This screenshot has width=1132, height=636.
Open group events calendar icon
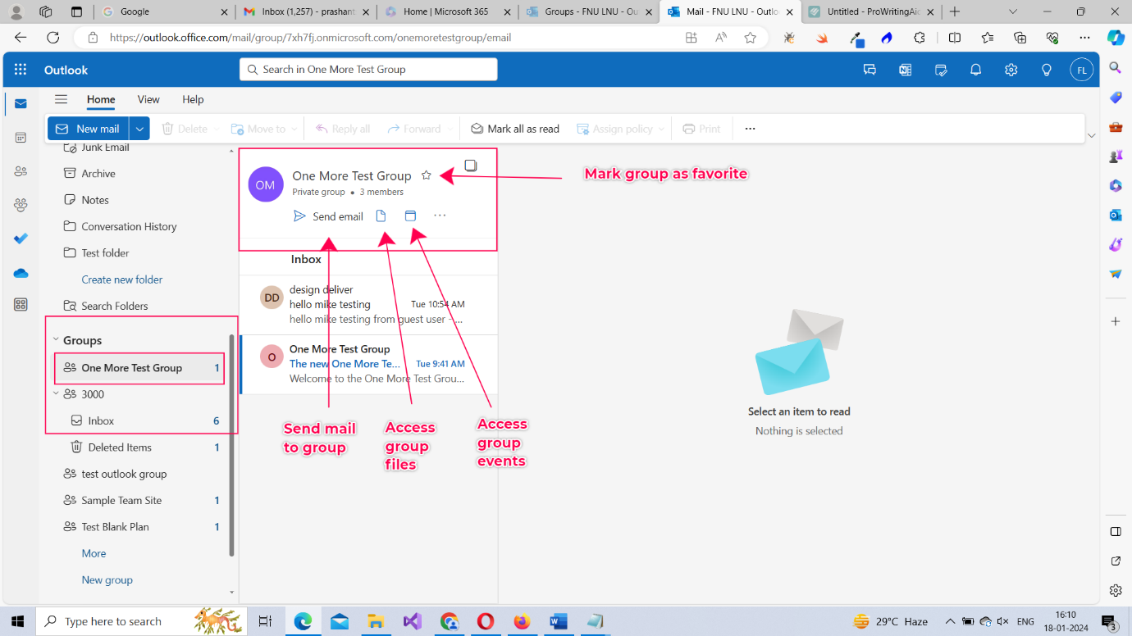point(410,216)
